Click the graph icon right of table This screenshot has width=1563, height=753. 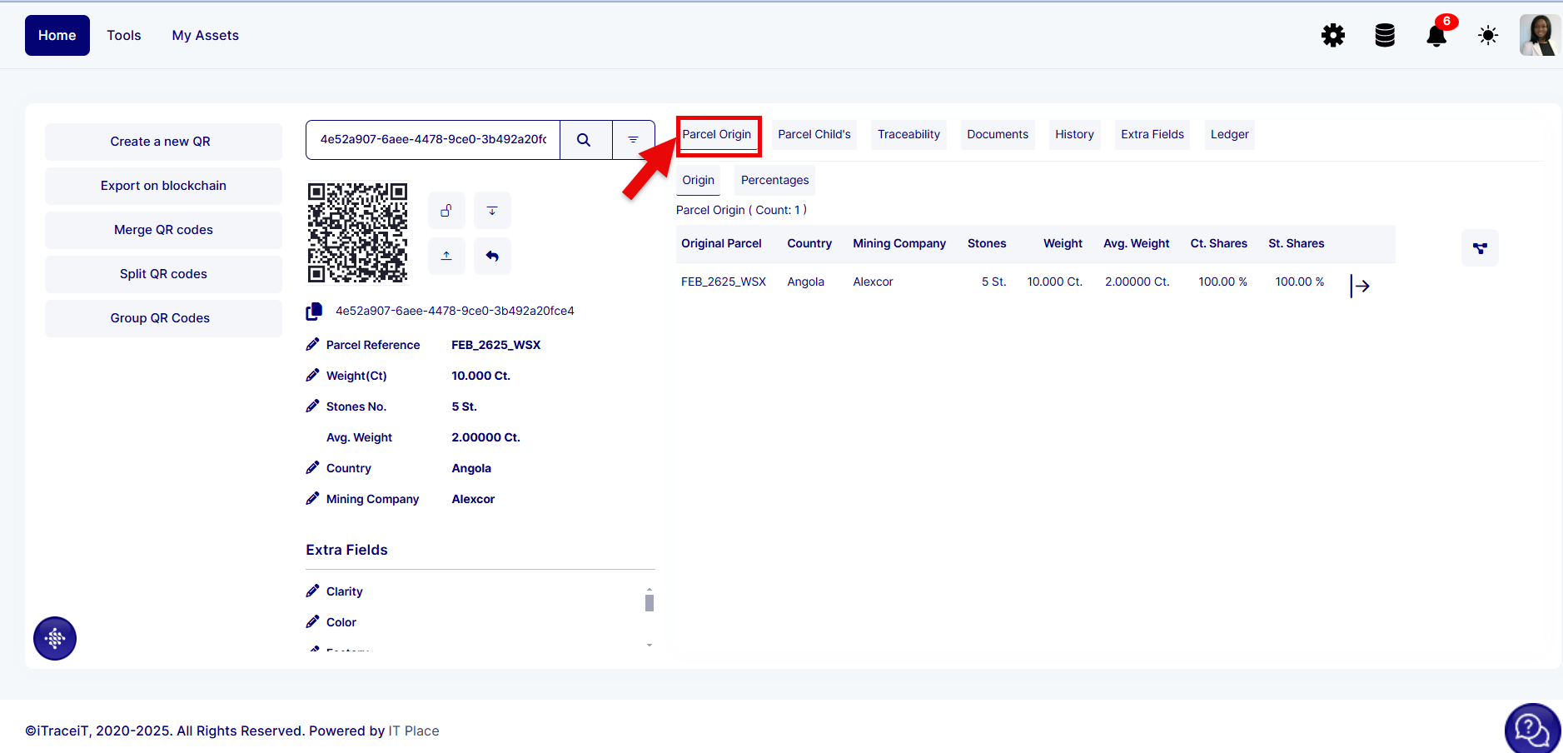[x=1479, y=248]
